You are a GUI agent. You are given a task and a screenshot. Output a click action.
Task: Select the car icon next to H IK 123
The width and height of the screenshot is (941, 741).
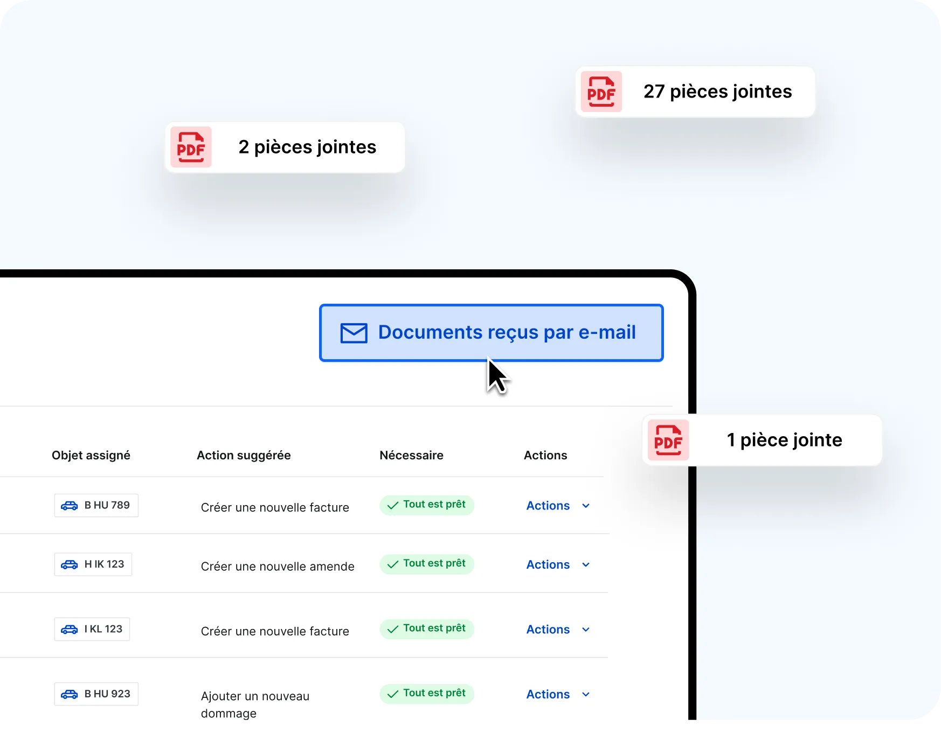click(x=69, y=564)
